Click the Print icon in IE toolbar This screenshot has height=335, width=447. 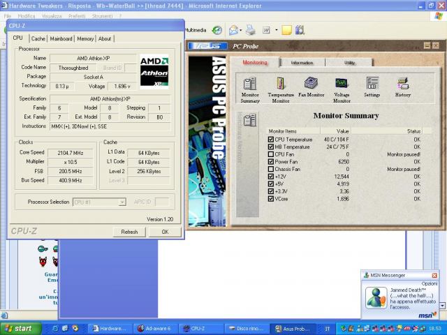[x=251, y=30]
